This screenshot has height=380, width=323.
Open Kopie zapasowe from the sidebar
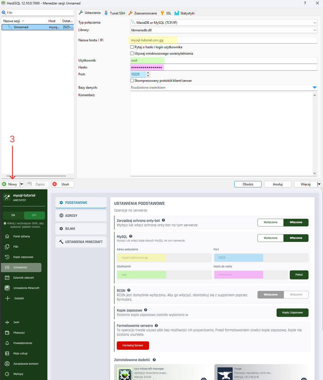[x=23, y=257]
